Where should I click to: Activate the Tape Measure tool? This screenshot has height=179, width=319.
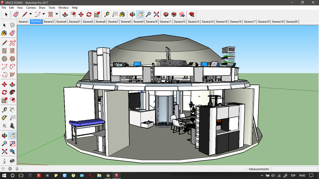(107, 14)
